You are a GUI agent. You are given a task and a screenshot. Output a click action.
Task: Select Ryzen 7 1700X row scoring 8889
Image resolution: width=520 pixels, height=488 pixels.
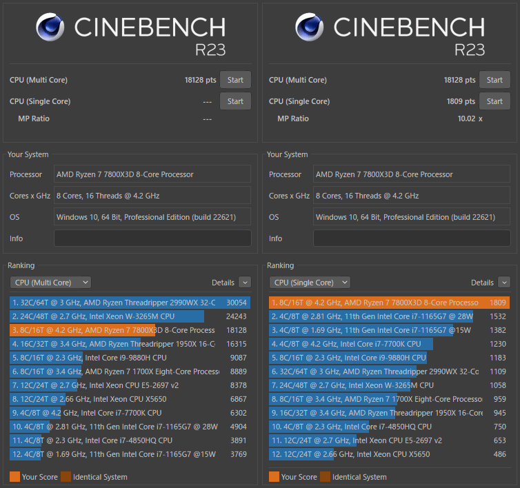pos(130,372)
